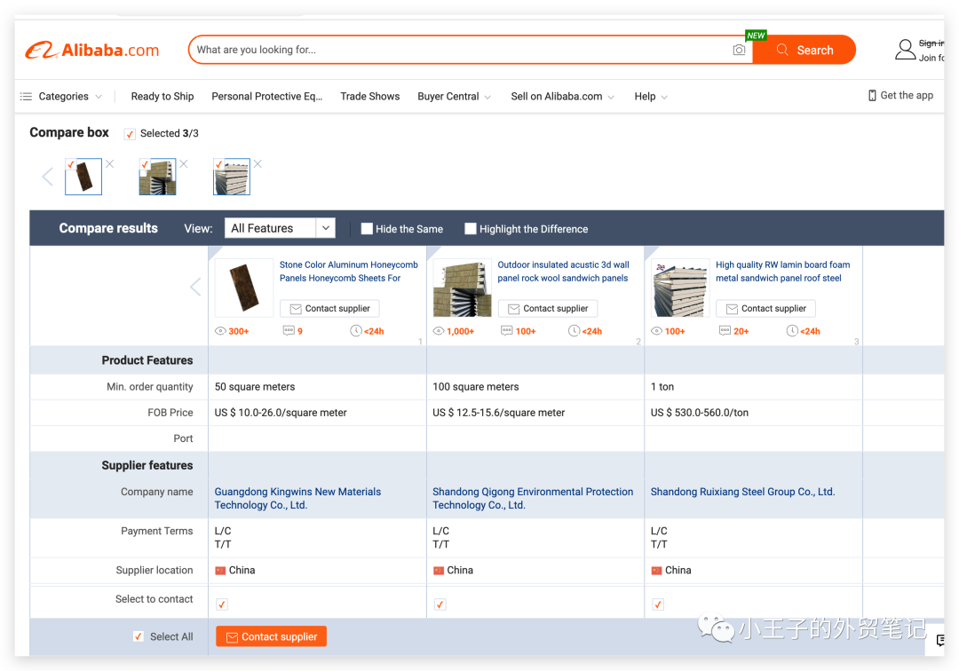Open the Ready to Ship menu item
This screenshot has width=959, height=671.
pos(162,97)
